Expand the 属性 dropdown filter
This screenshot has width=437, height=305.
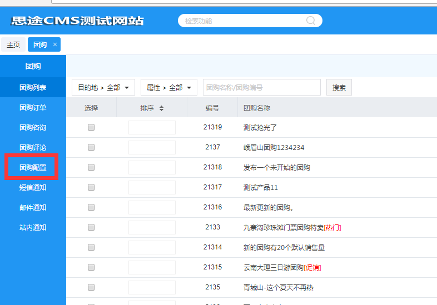169,88
